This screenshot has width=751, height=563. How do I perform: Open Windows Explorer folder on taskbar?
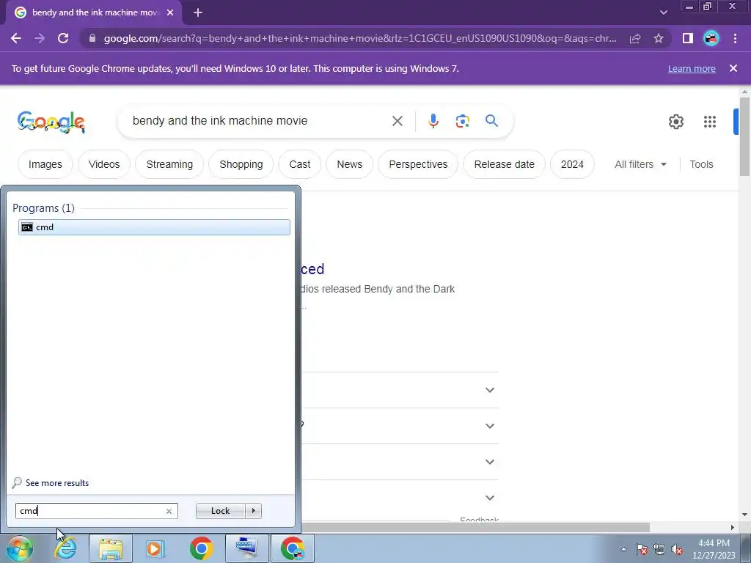pyautogui.click(x=111, y=548)
